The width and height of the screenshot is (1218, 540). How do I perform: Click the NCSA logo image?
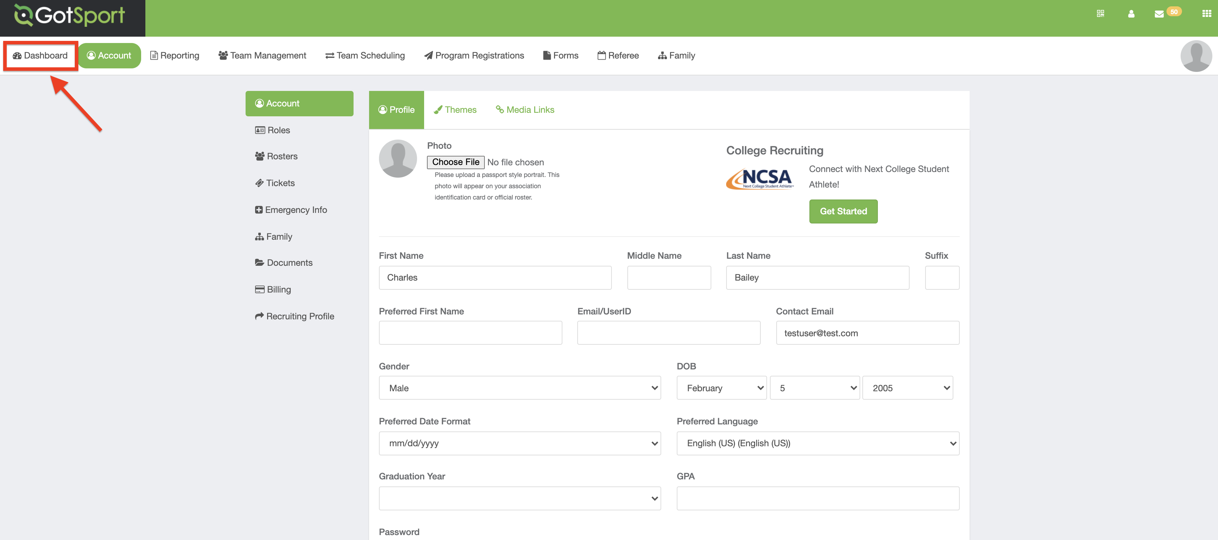tap(760, 179)
